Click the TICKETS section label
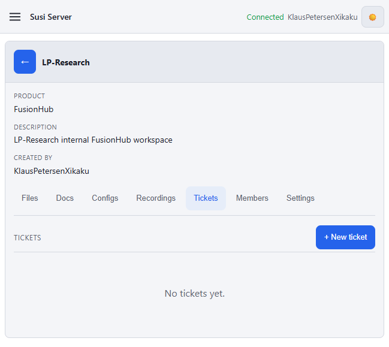This screenshot has height=347, width=389. (x=28, y=237)
